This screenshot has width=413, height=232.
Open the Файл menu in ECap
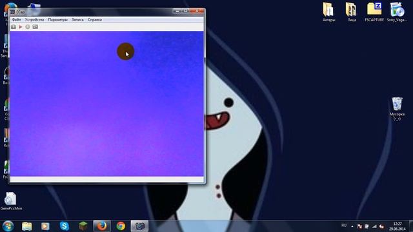[16, 19]
